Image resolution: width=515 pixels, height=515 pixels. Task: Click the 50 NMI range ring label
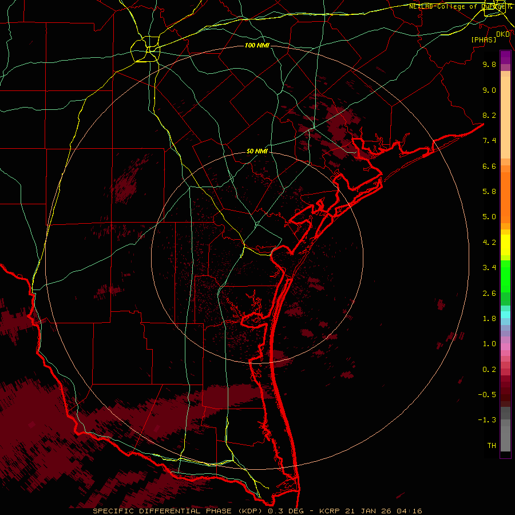point(257,151)
